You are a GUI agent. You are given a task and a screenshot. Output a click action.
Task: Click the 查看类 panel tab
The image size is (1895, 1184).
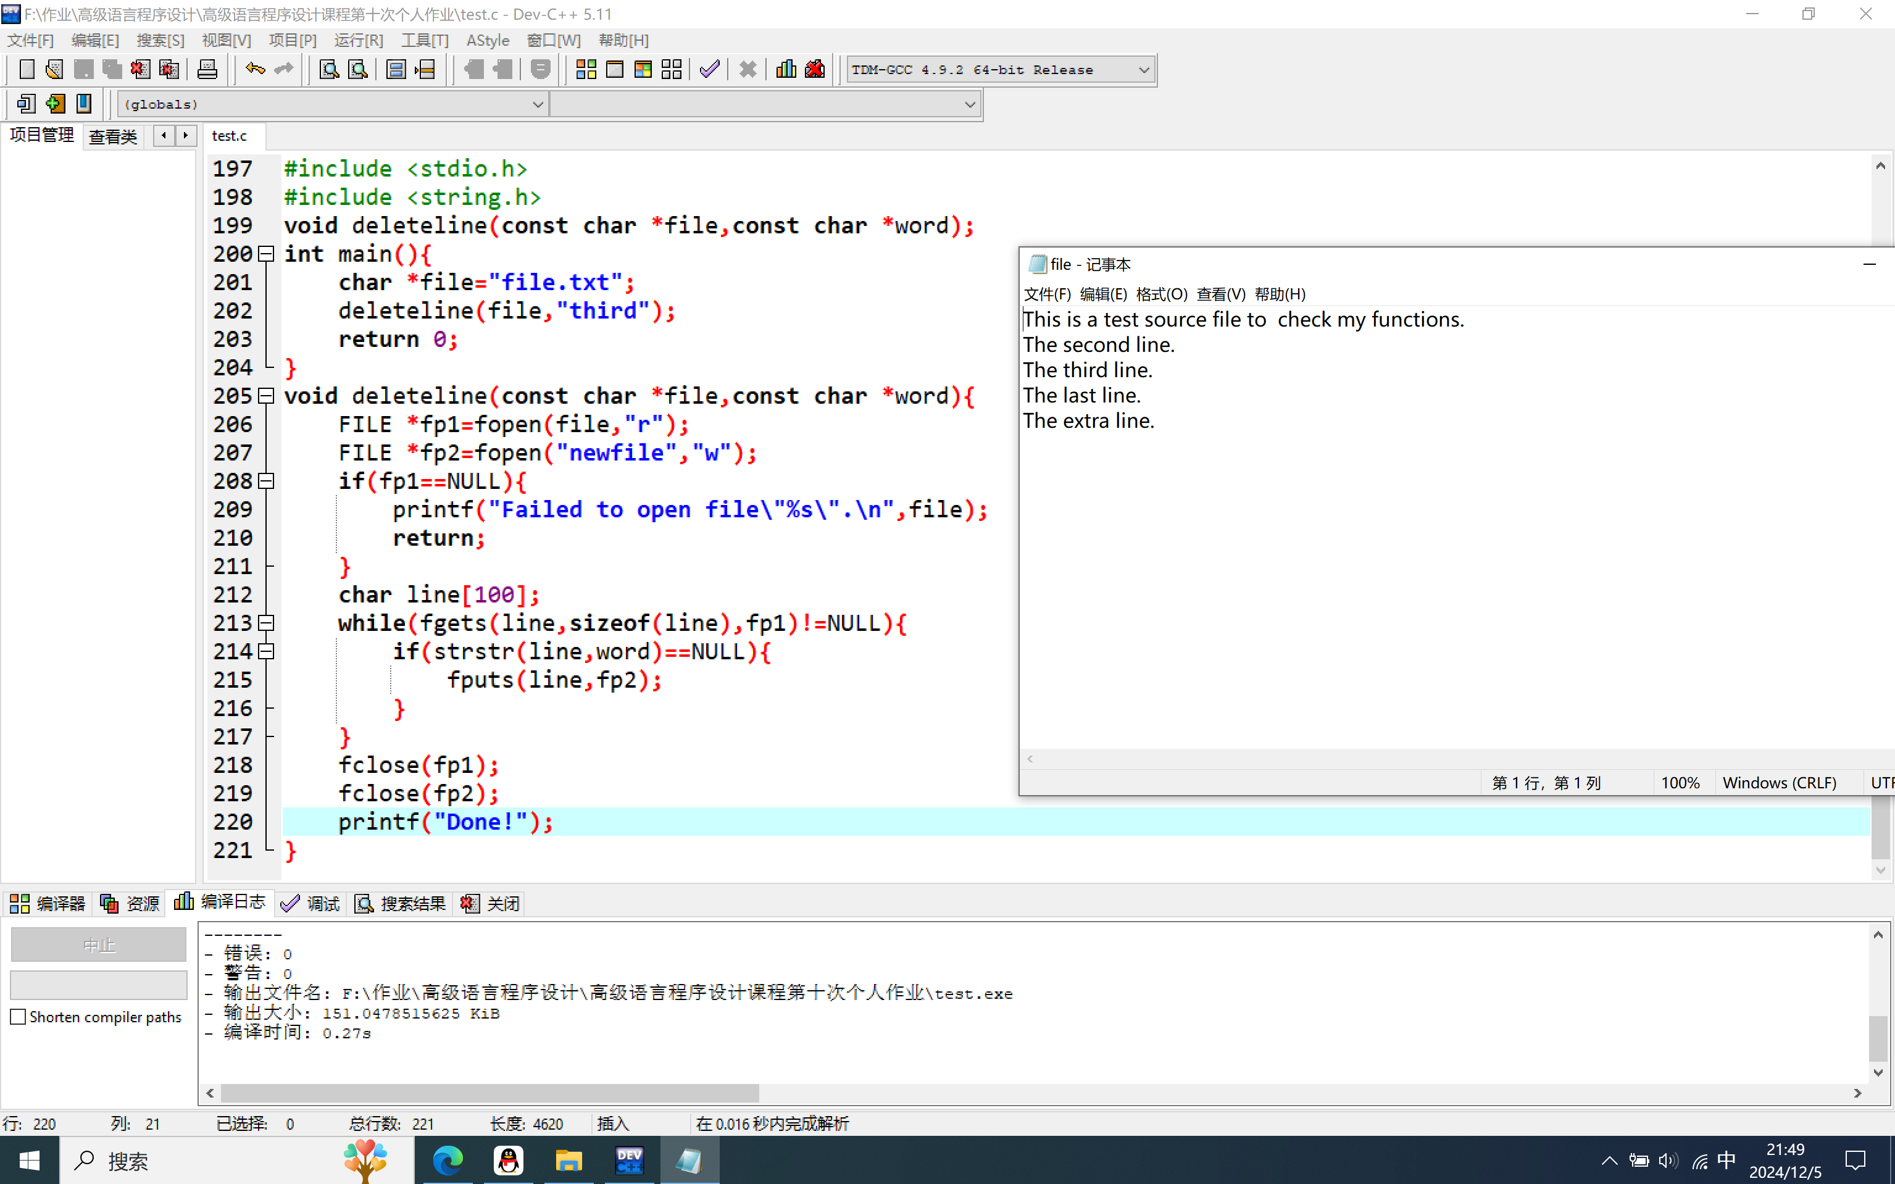[x=113, y=136]
